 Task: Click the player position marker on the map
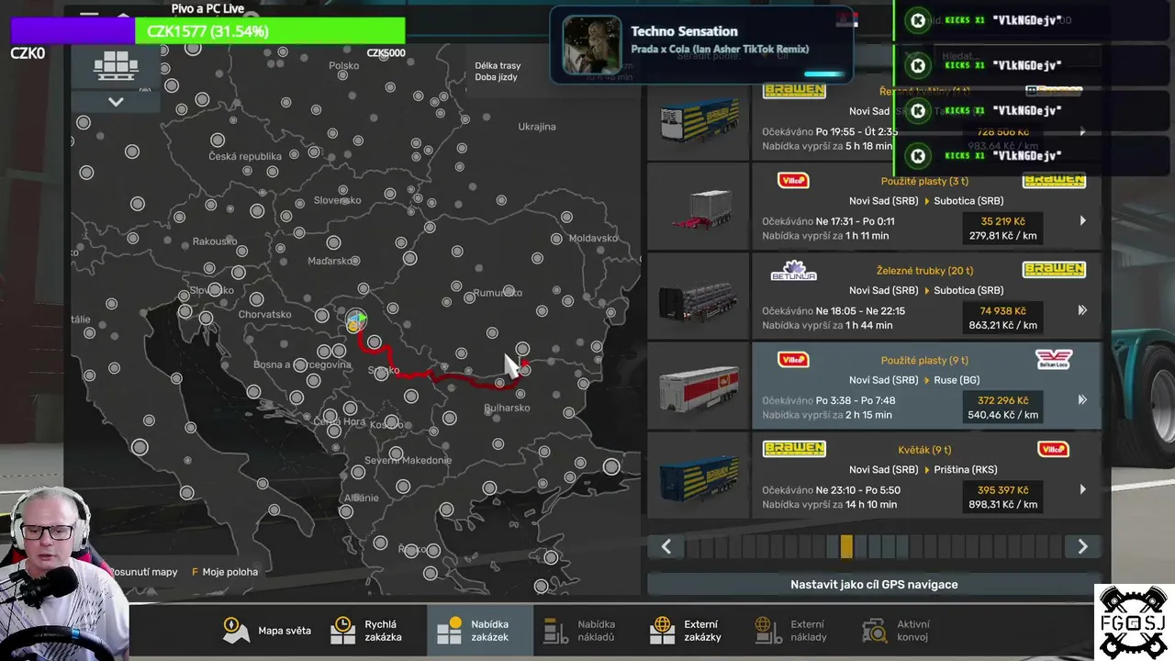click(x=356, y=320)
